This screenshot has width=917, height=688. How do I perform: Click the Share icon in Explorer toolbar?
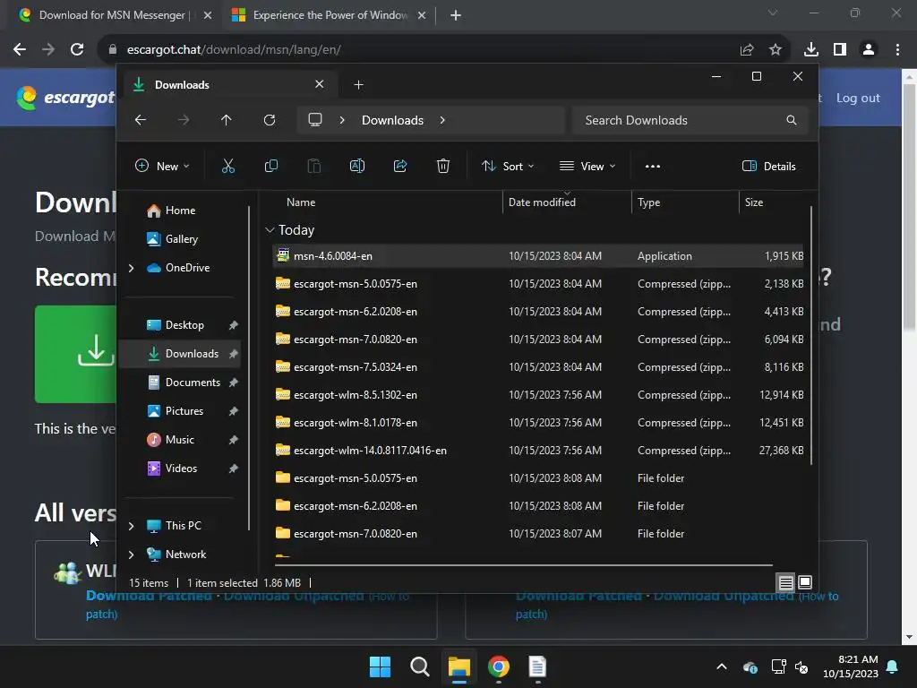coord(400,166)
